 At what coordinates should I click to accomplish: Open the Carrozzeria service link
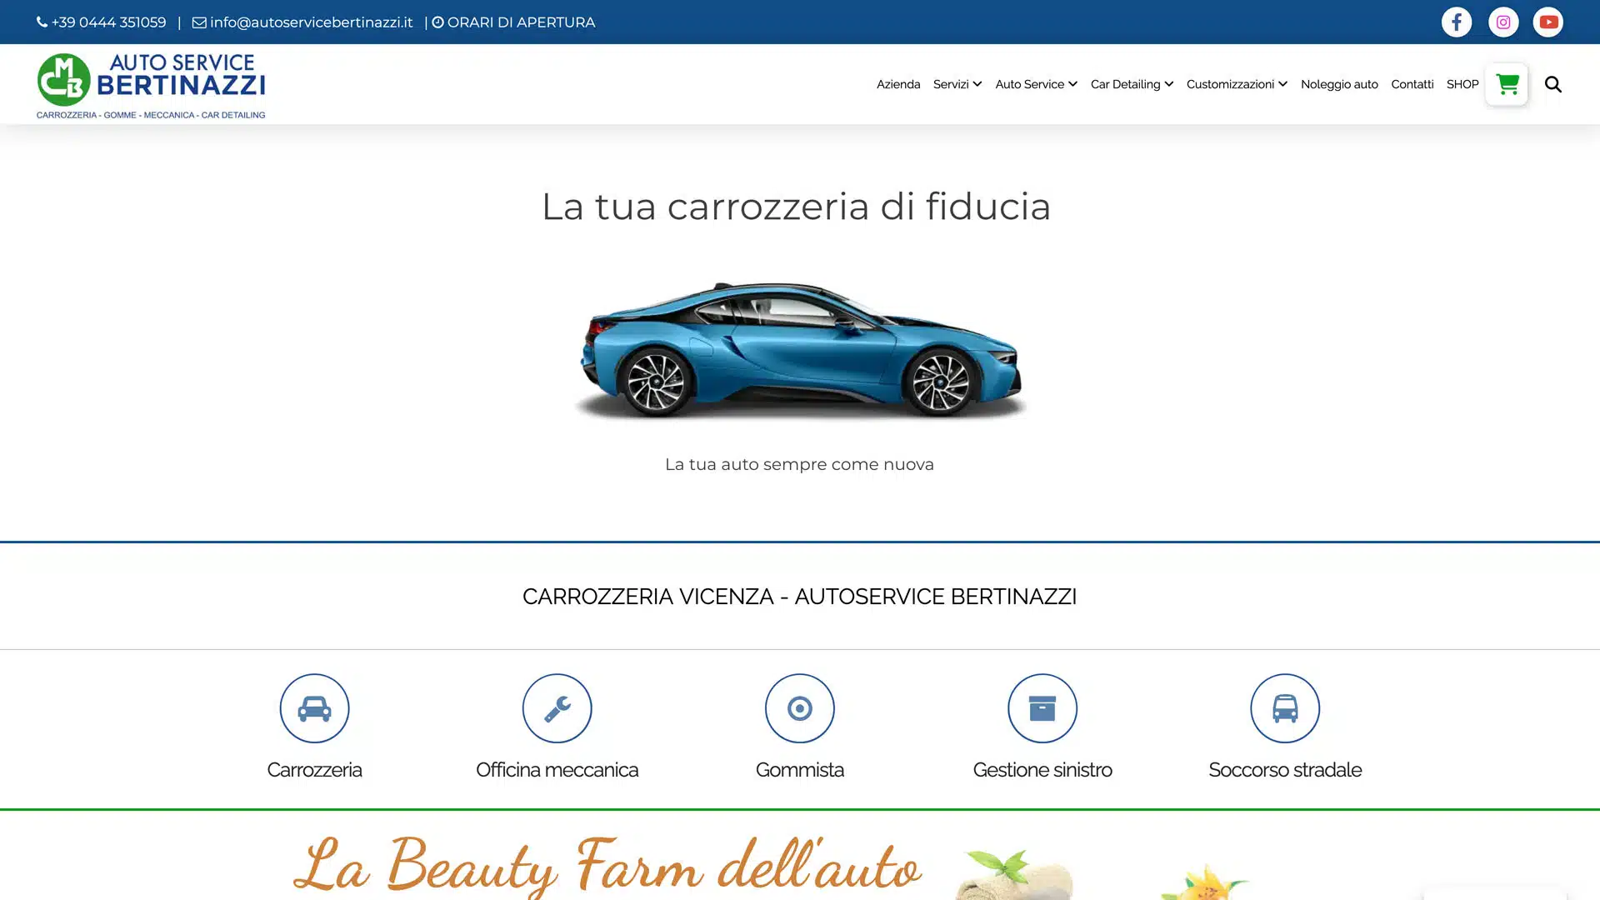pyautogui.click(x=314, y=770)
